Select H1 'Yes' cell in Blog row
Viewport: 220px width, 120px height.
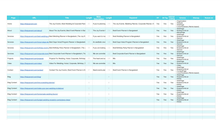[158, 77]
